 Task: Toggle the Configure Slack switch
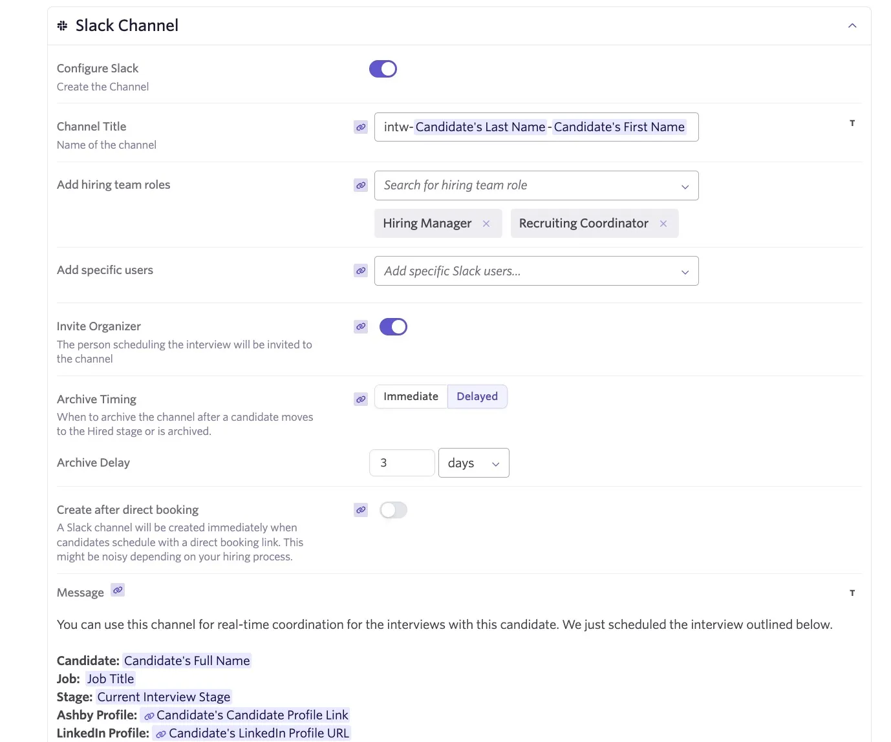pos(383,69)
